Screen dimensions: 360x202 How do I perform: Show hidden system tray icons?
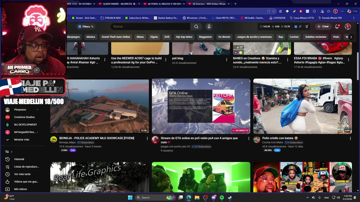pyautogui.click(x=308, y=198)
